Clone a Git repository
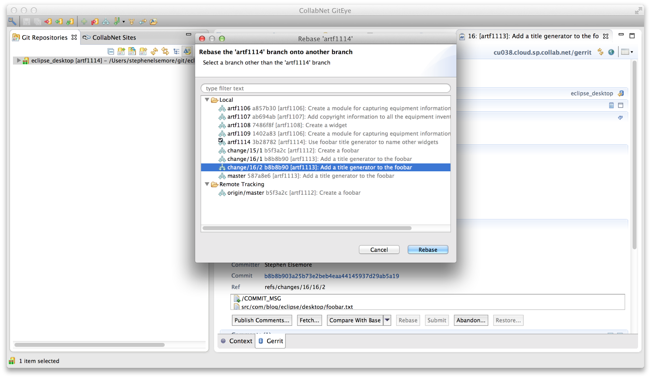Image resolution: width=651 pixels, height=378 pixels. pyautogui.click(x=132, y=51)
